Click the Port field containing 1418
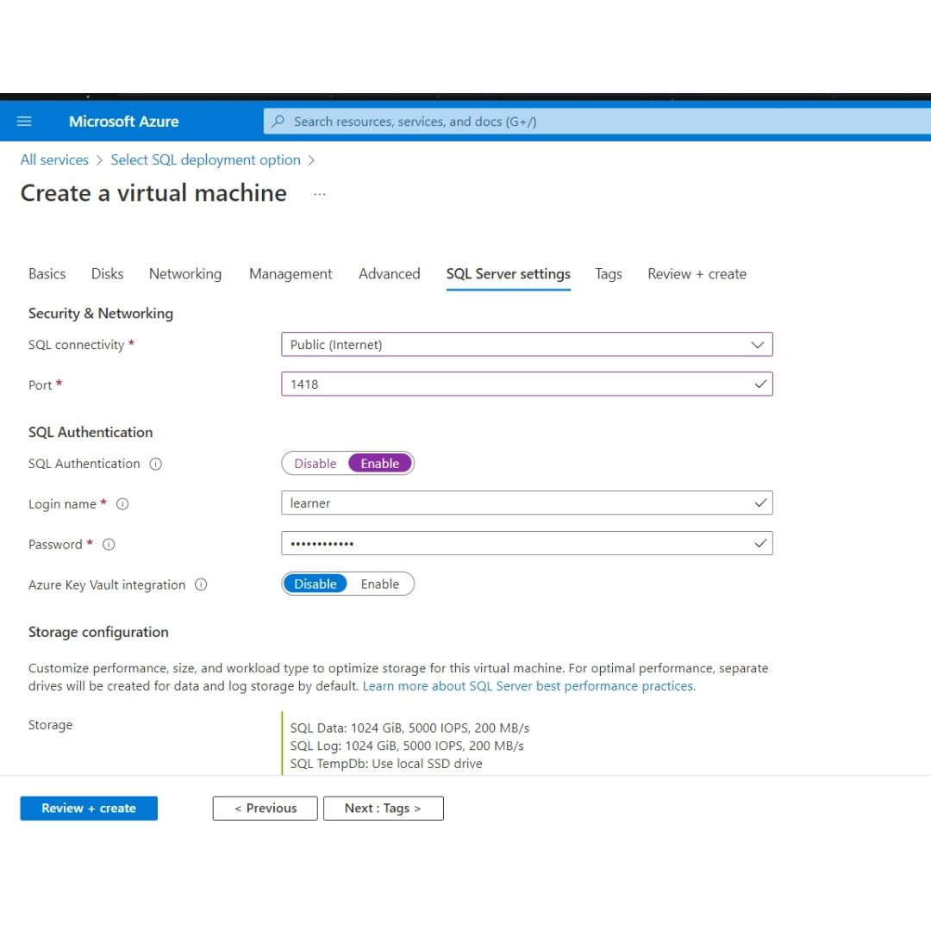Image resolution: width=931 pixels, height=931 pixels. coord(528,384)
